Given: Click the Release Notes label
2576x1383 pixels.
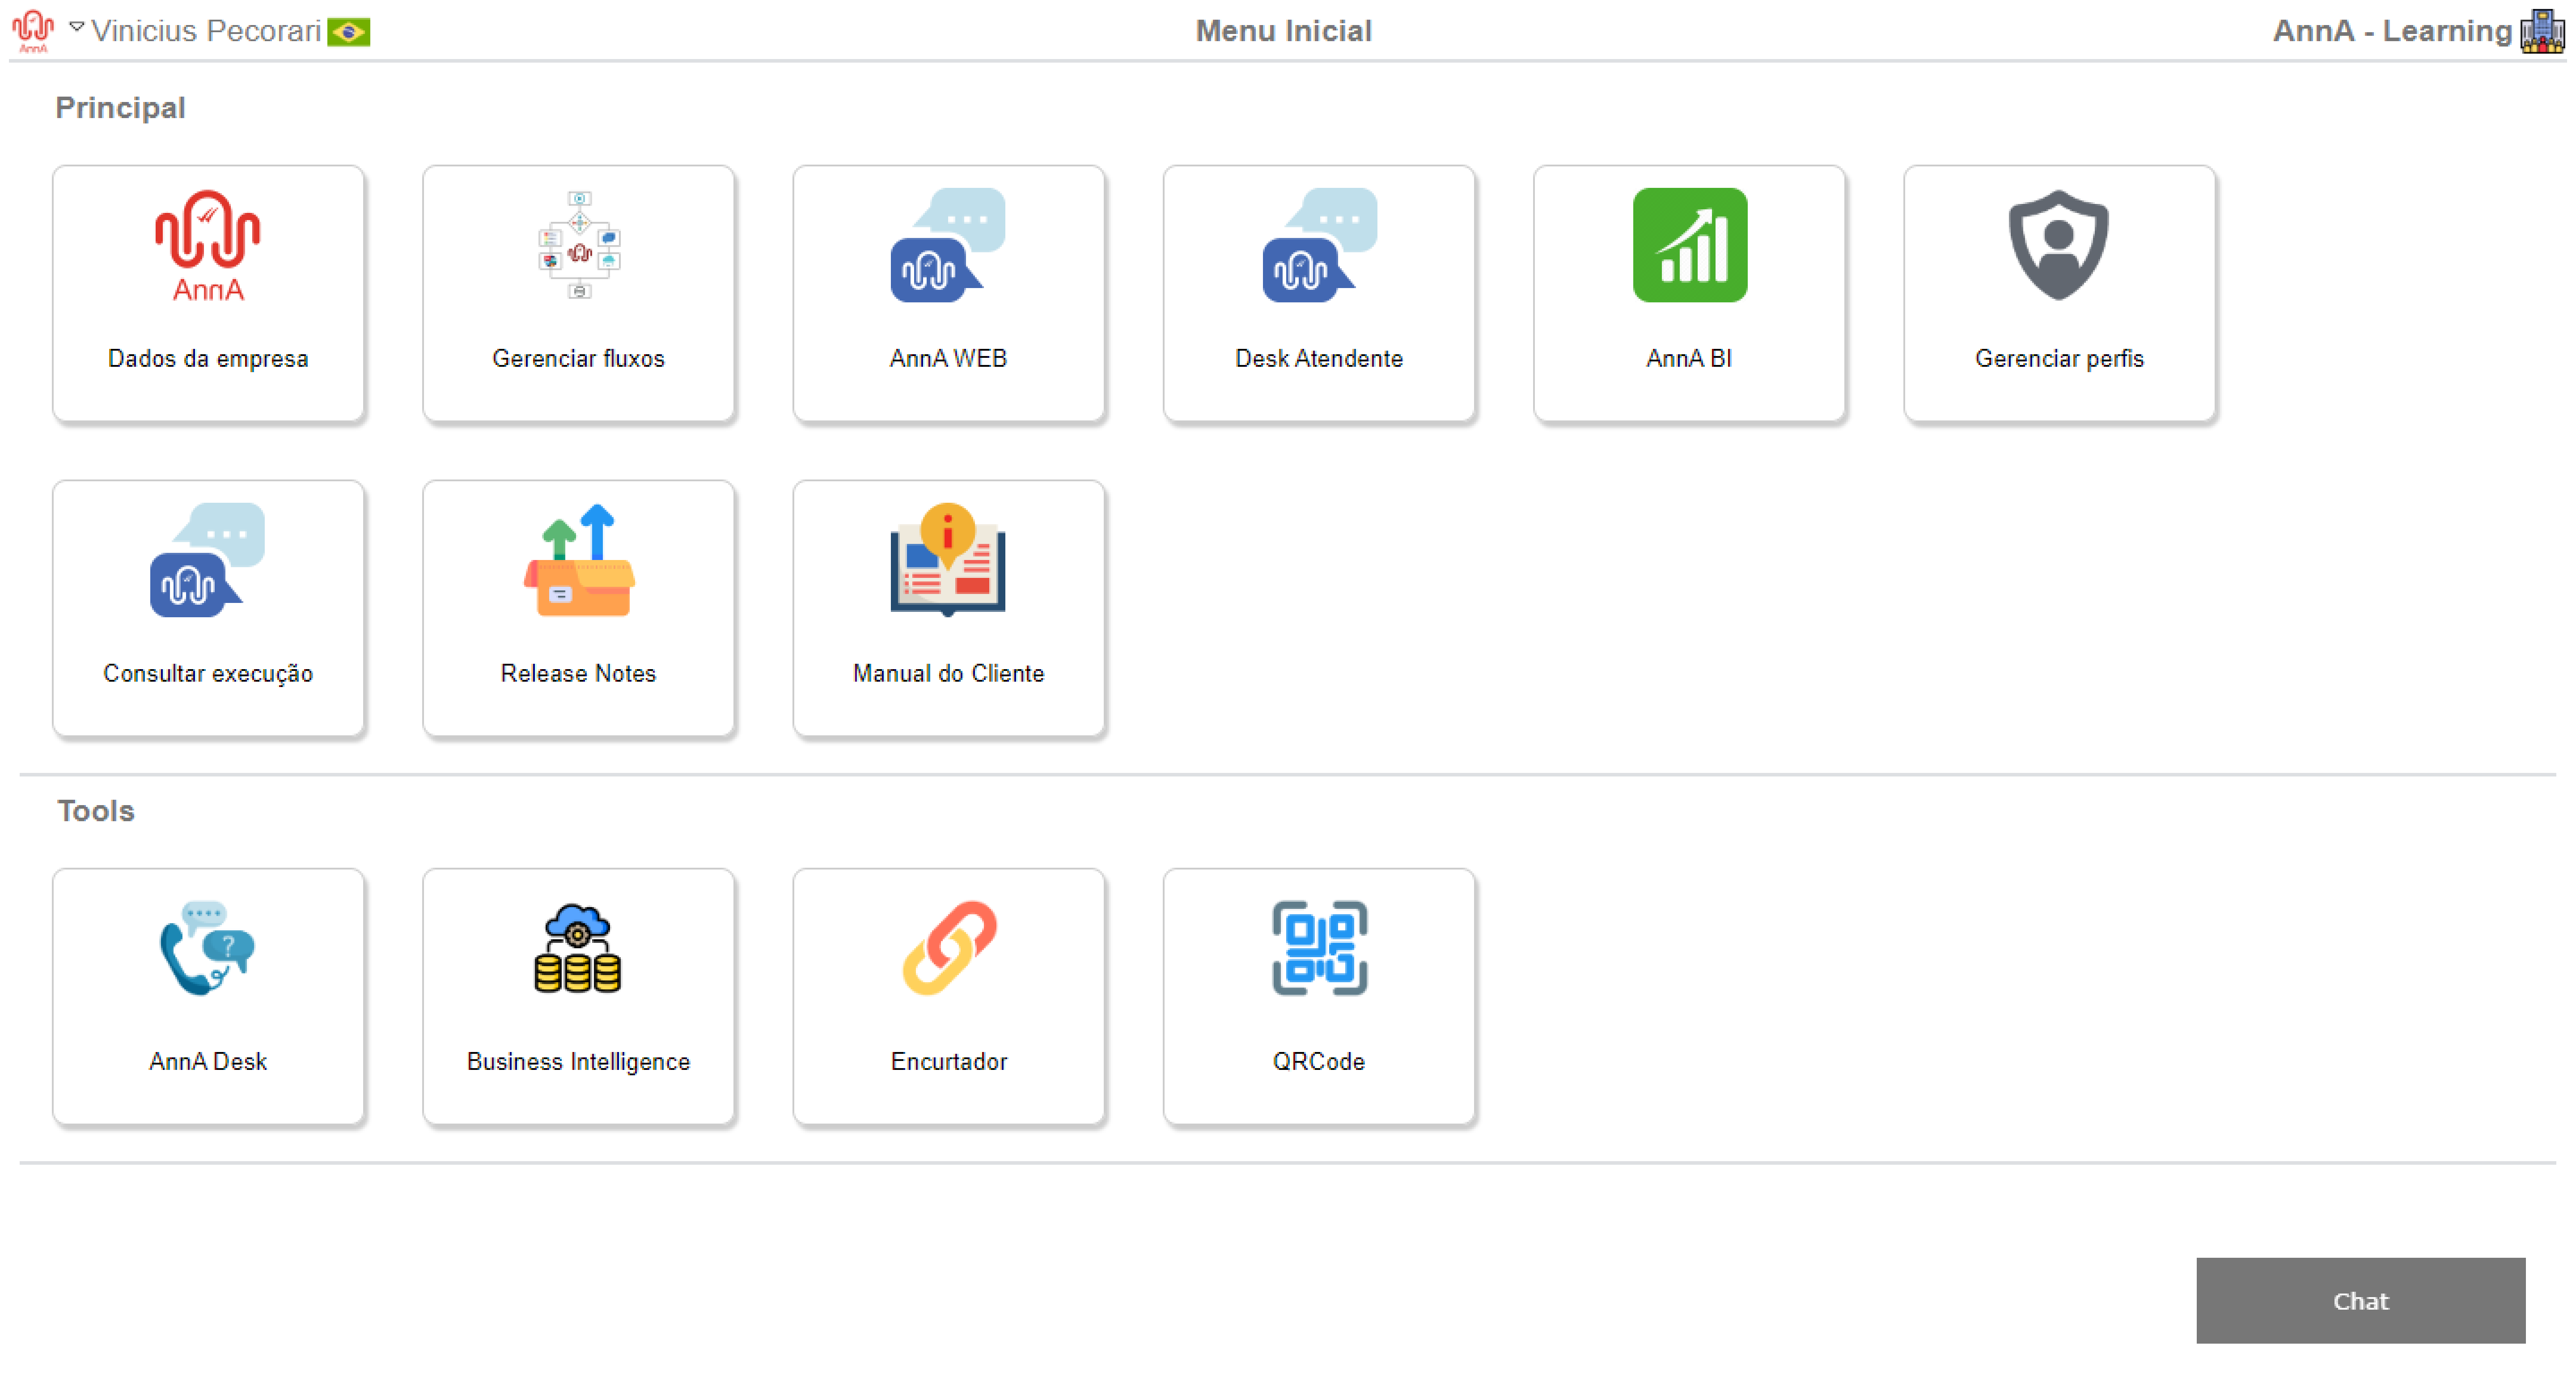Looking at the screenshot, I should tap(579, 673).
